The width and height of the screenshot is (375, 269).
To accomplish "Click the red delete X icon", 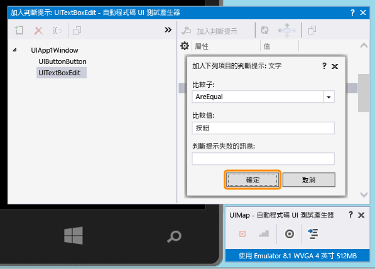I will 38,31.
